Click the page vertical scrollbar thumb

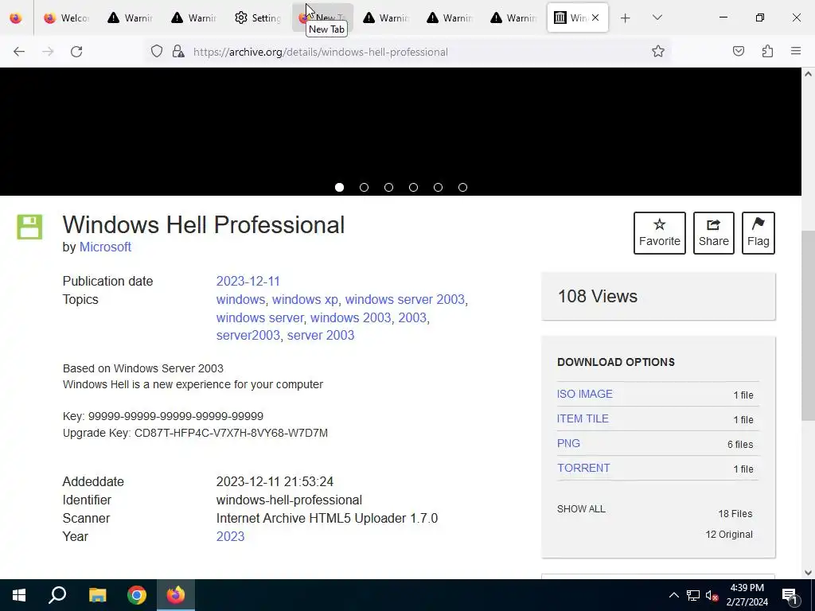tap(808, 325)
